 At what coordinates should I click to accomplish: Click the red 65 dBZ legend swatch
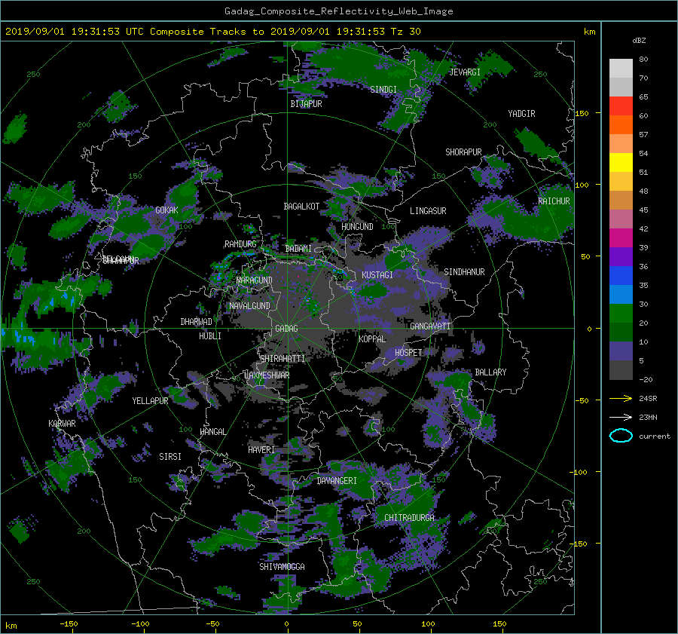[x=621, y=106]
